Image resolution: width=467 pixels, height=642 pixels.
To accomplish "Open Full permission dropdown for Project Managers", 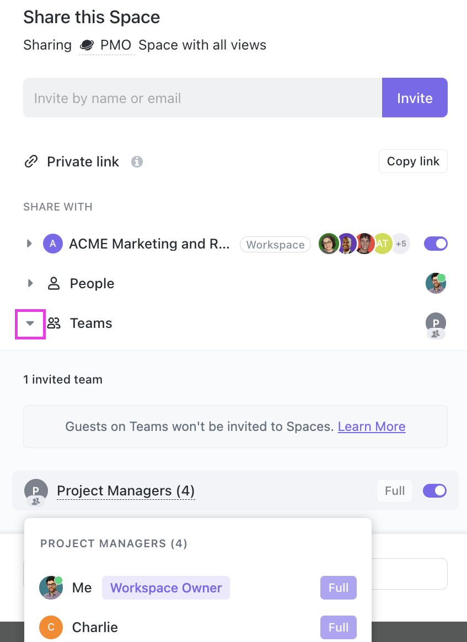I will 395,491.
